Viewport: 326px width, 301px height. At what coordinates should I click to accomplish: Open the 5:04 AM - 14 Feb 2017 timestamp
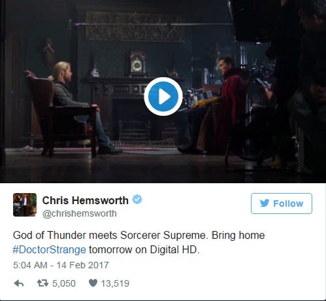pos(61,265)
